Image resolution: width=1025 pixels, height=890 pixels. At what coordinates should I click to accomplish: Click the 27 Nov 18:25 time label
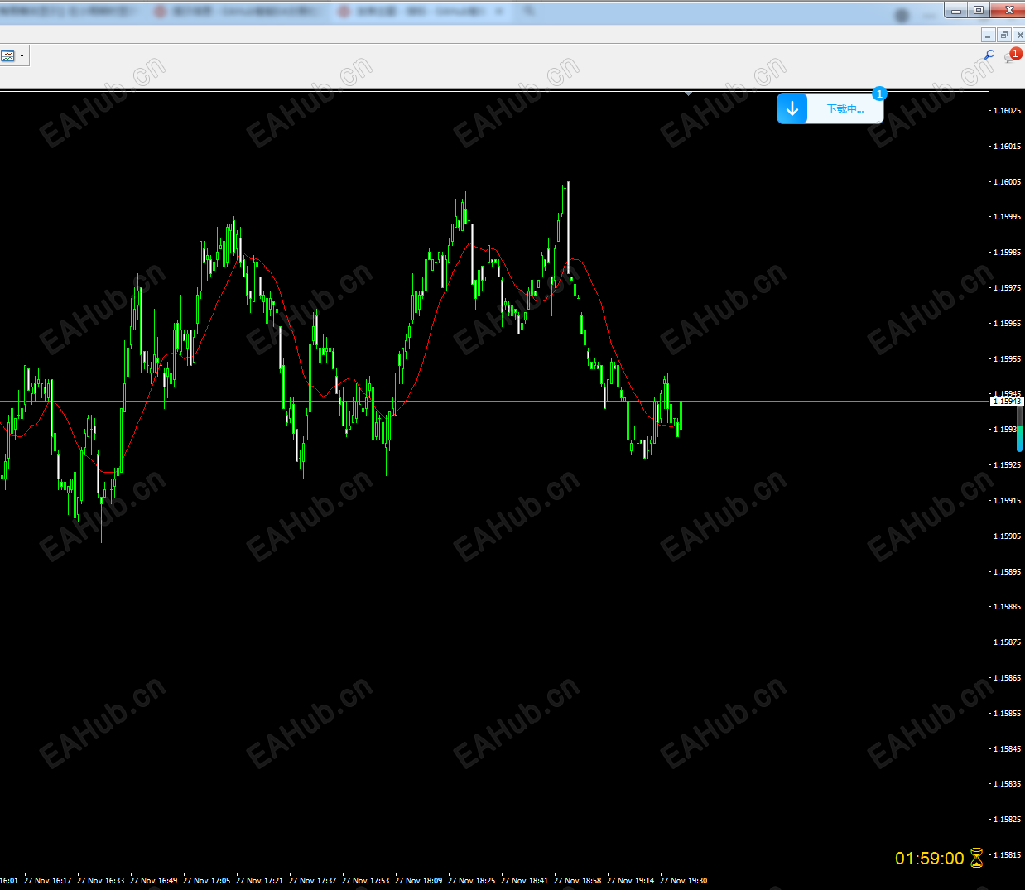[x=471, y=881]
